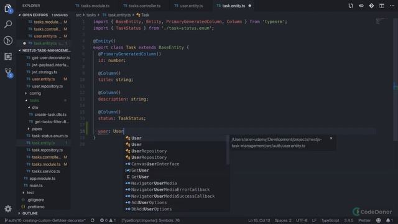Open the errors and warnings count

[108, 220]
